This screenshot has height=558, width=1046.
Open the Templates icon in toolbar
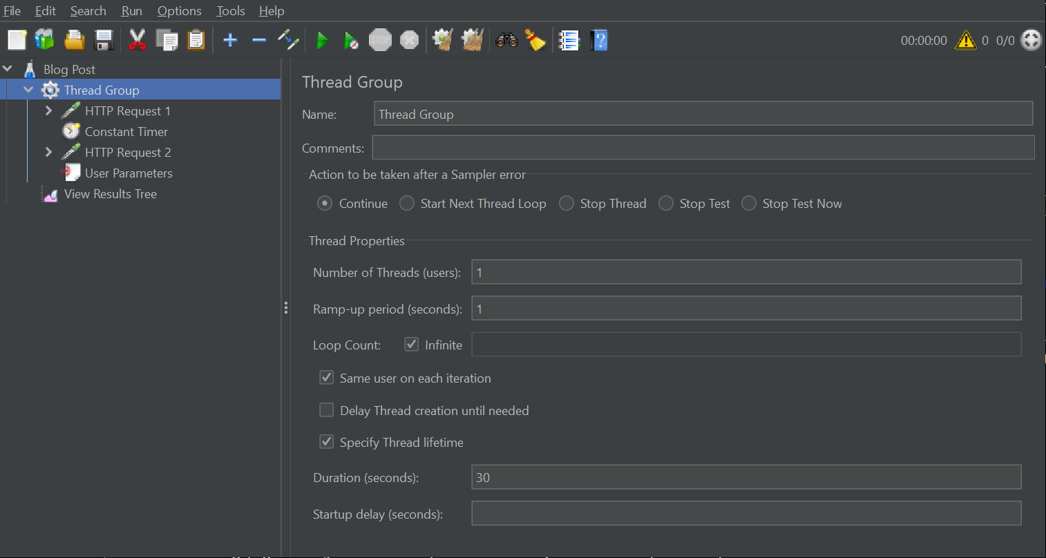[x=45, y=40]
